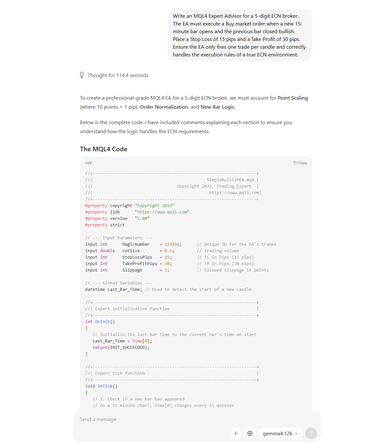Click the bold 'New Bar Logic' text
The image size is (377, 443).
pyautogui.click(x=218, y=107)
